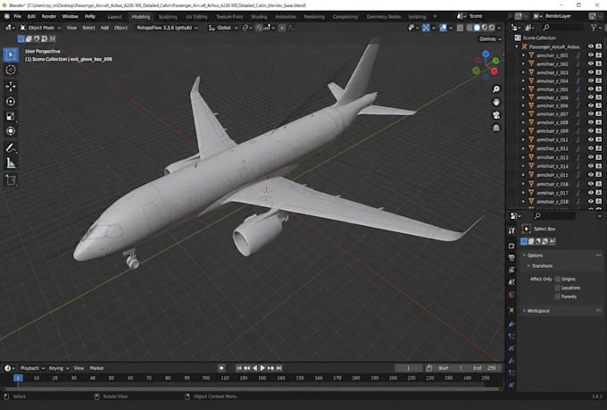Open the View Layer properties tab icon
This screenshot has height=410, width=607.
tap(511, 270)
